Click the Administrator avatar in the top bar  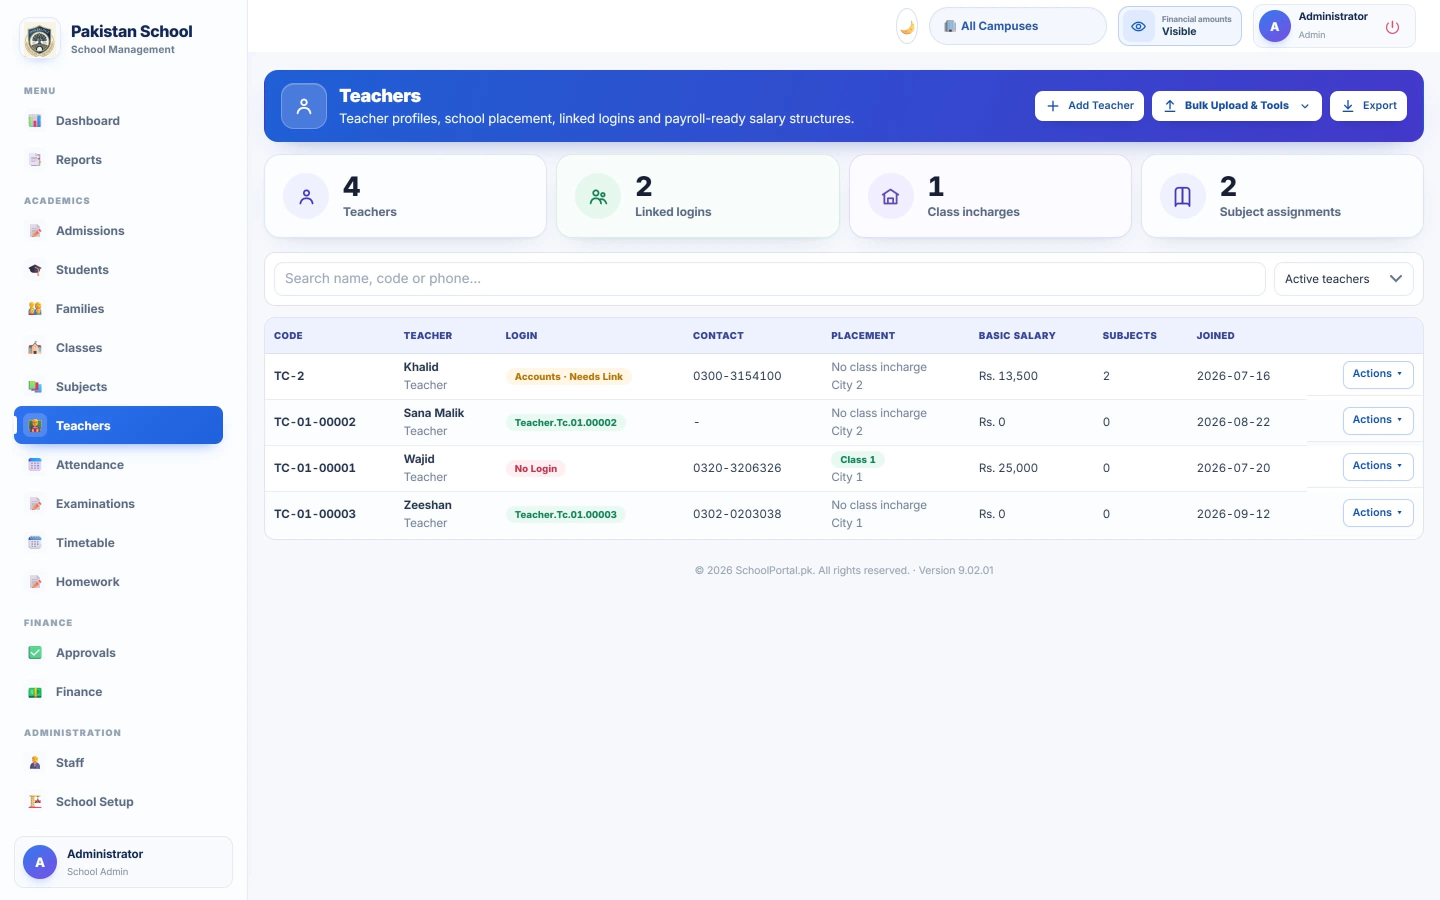(x=1274, y=26)
